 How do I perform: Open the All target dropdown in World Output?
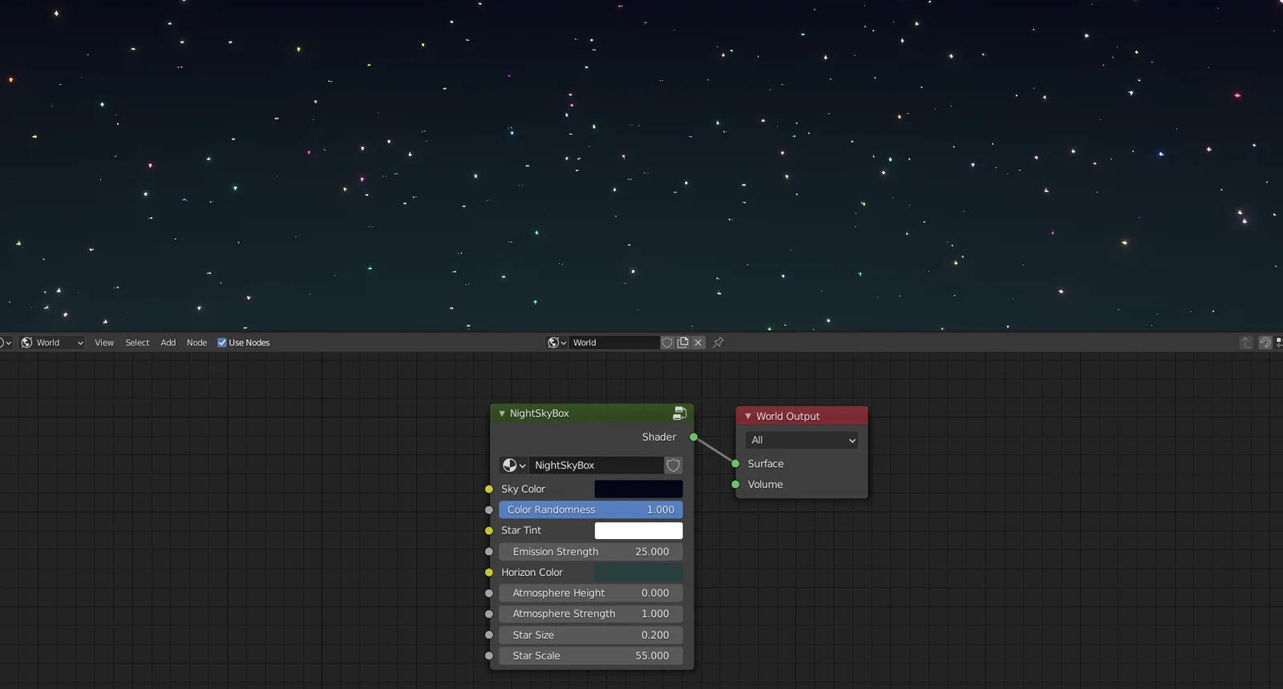point(802,440)
